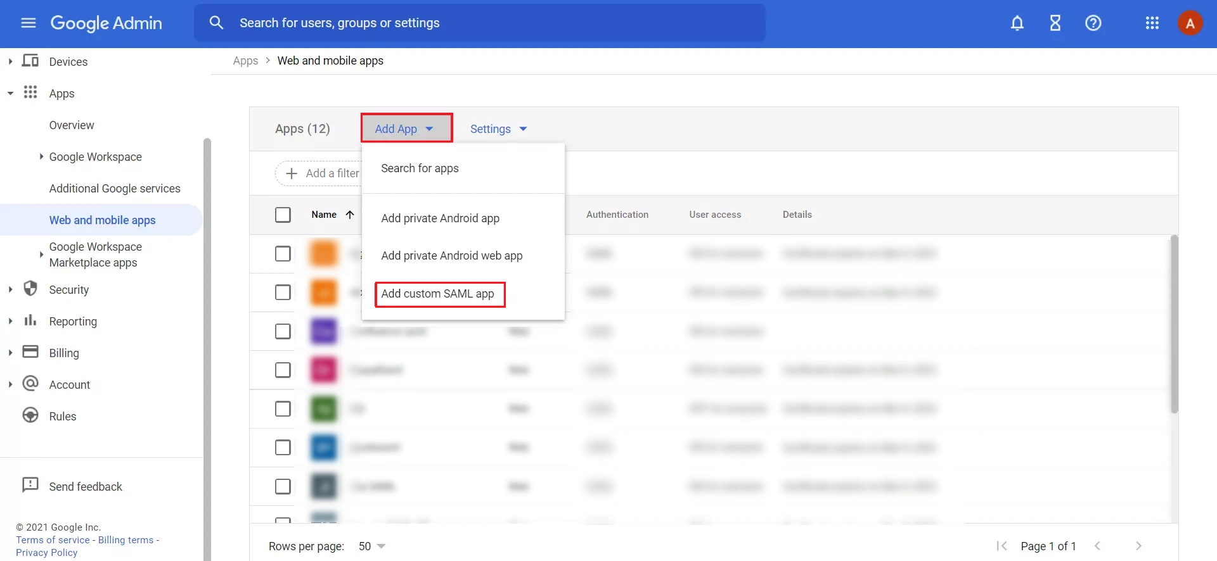Expand the Security section arrow

[10, 289]
